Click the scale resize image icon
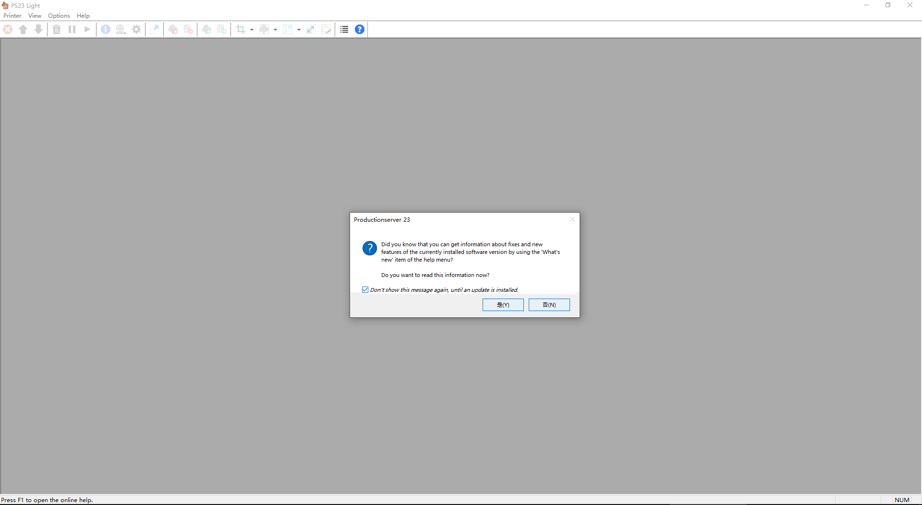This screenshot has height=505, width=922. [311, 29]
